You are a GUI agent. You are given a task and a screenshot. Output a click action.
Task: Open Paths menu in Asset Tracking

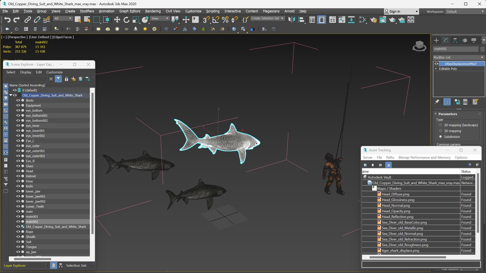390,157
